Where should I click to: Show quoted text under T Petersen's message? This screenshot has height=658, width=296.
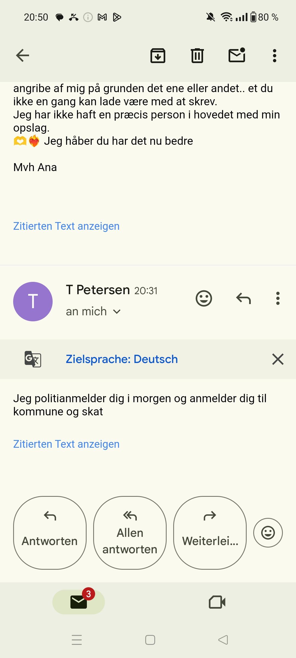(x=66, y=444)
